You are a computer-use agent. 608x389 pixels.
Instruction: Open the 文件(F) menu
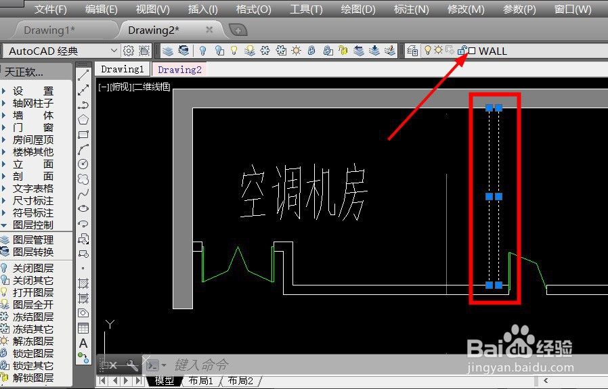50,9
